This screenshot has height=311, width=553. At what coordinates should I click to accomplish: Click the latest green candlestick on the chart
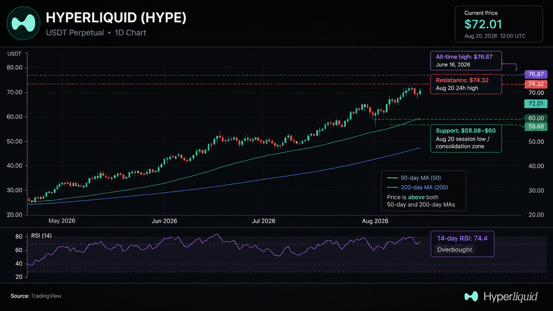click(x=420, y=92)
